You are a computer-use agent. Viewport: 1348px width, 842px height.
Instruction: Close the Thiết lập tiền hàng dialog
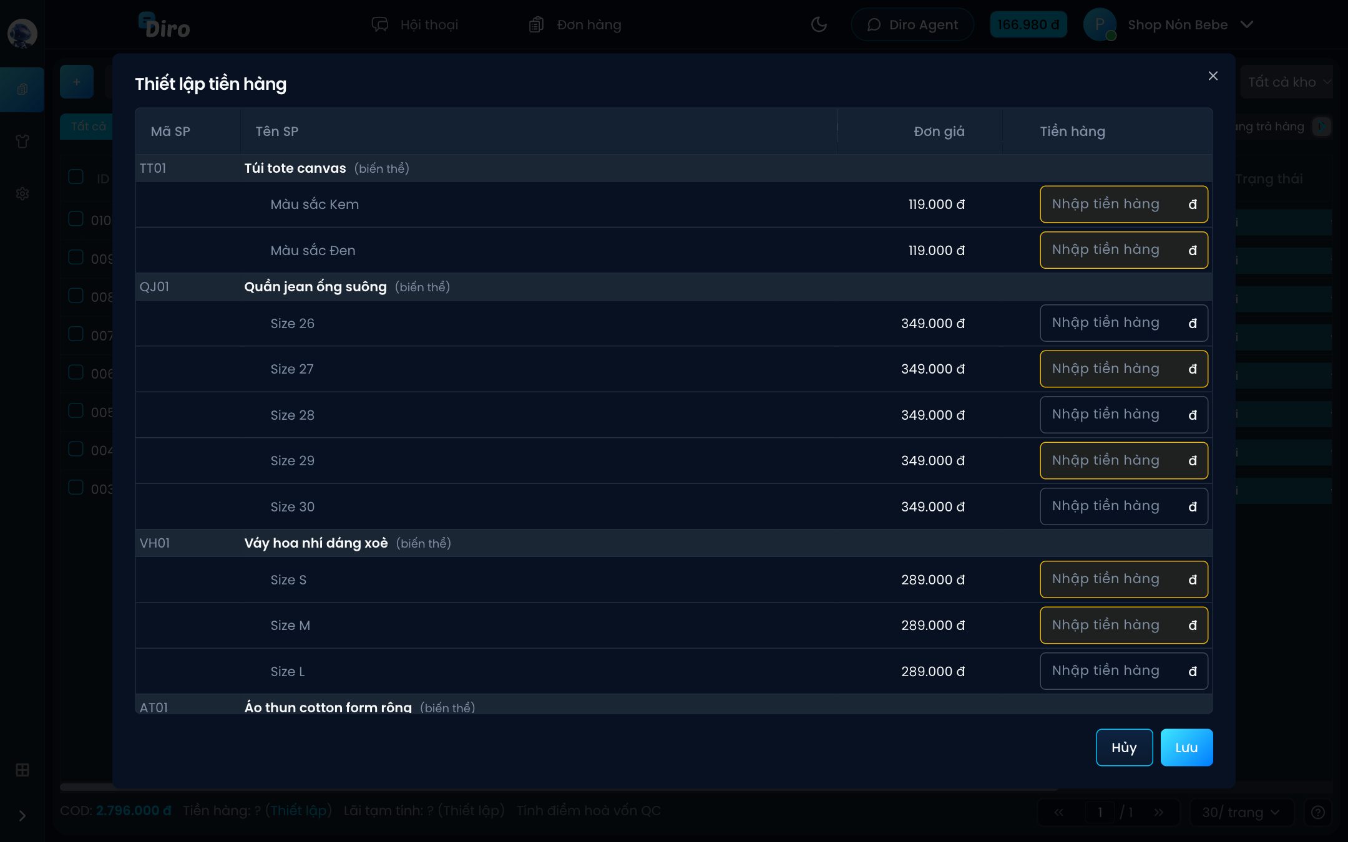tap(1213, 76)
